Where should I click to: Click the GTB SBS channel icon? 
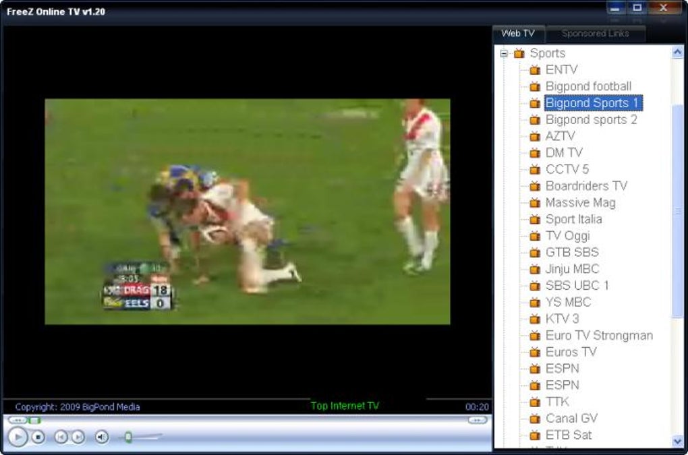click(535, 253)
